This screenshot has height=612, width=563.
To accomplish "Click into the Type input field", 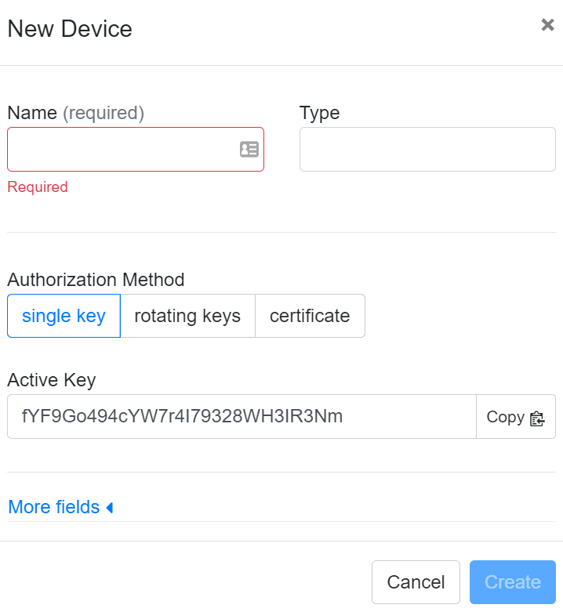I will tap(427, 149).
